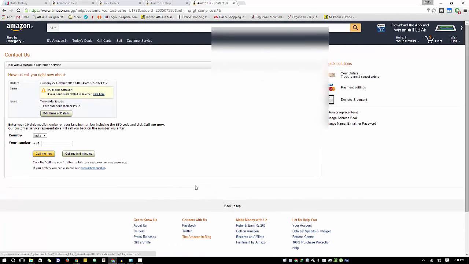Click the Amazon.in logo
Viewport: 469px width, 264px height.
20,27
